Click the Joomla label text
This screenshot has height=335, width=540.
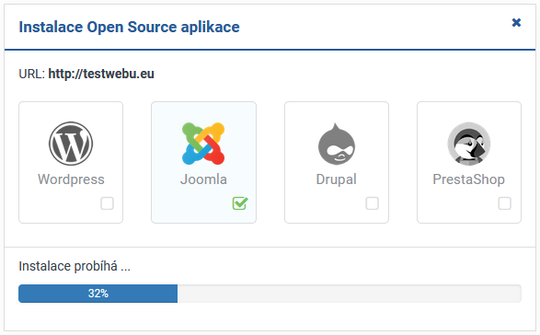[x=203, y=179]
